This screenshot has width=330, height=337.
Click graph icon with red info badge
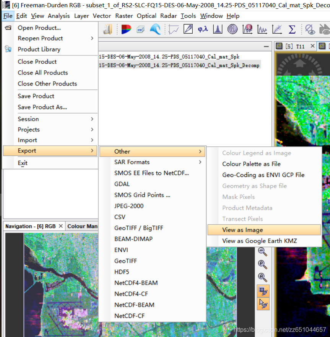247,29
